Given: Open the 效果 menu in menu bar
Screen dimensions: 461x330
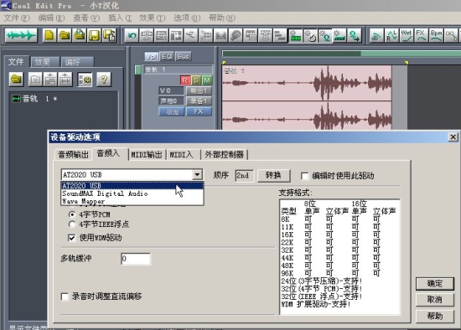Looking at the screenshot, I should click(152, 18).
